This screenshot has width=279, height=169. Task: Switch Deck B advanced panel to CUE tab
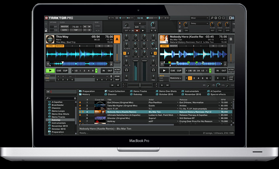(162, 78)
